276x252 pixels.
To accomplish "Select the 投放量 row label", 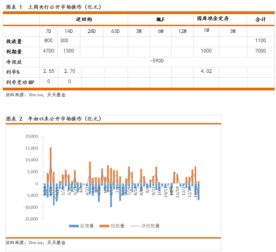I will pos(14,41).
